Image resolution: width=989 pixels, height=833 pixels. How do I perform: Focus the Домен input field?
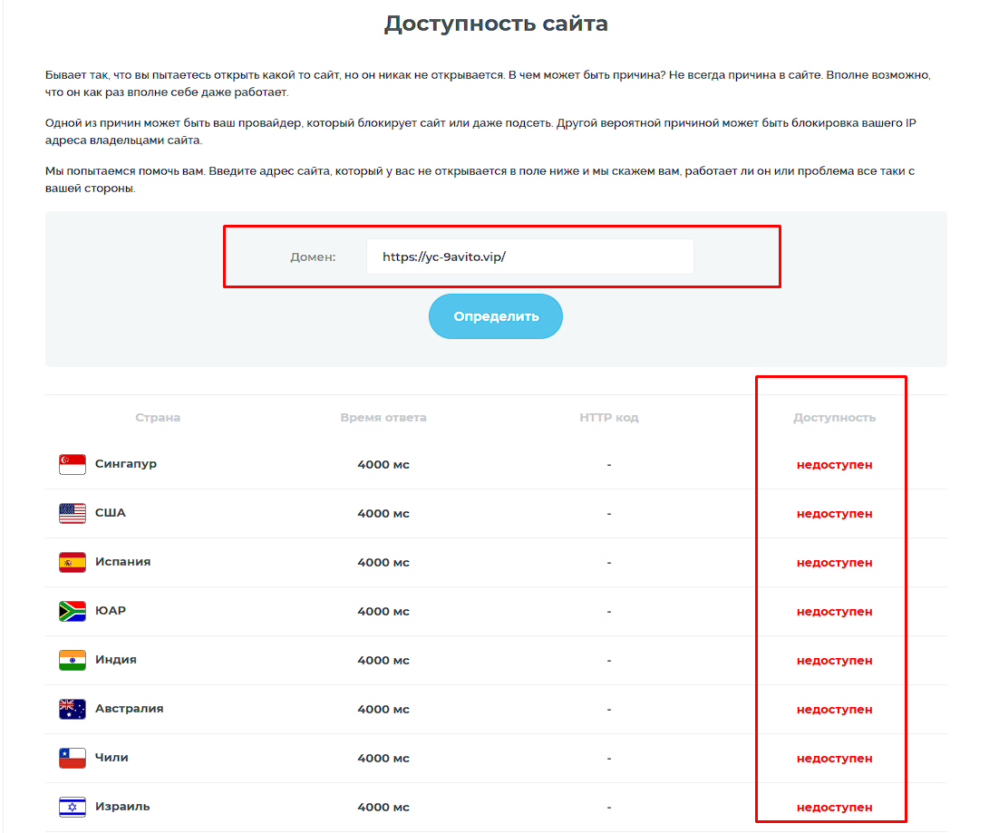(529, 257)
